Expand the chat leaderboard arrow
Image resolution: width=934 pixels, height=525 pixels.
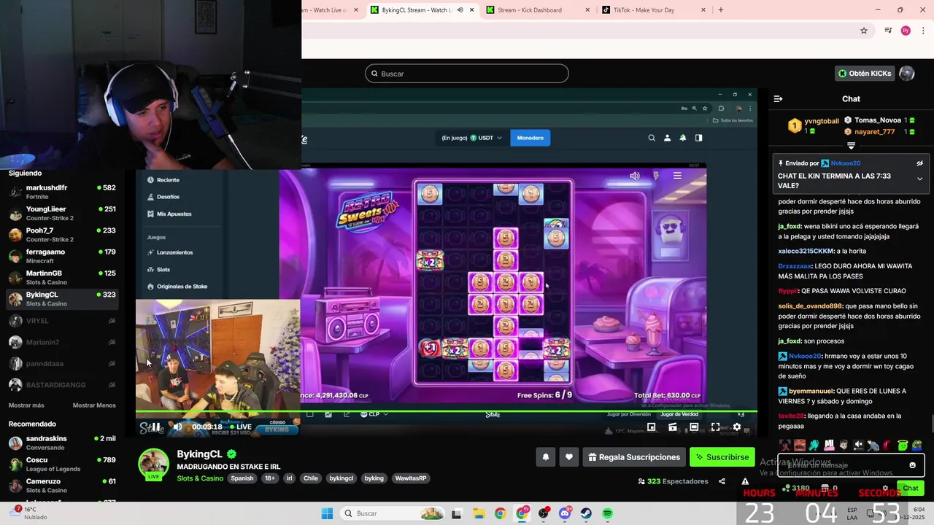point(851,146)
